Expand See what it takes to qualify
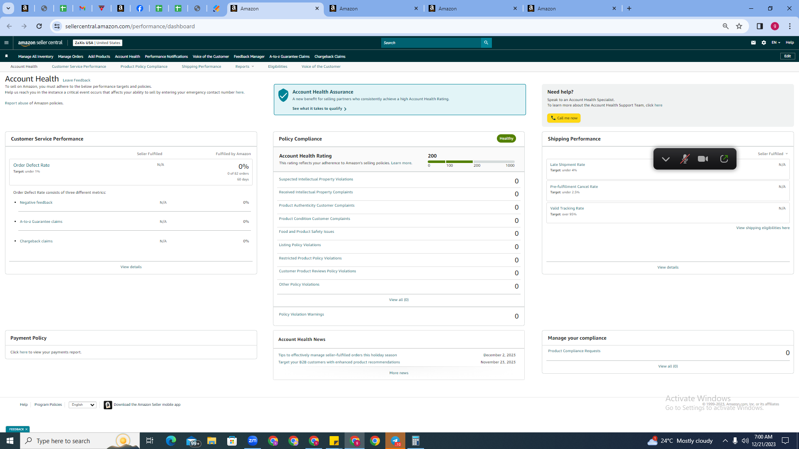799x449 pixels. point(319,109)
